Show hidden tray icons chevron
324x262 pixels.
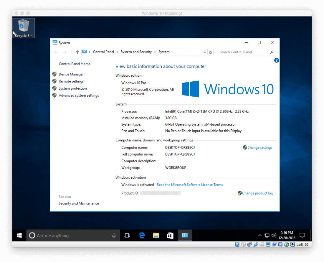pos(260,235)
